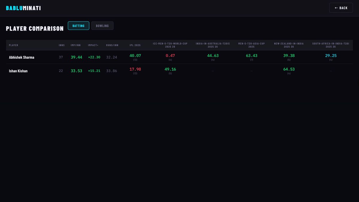Select Ishan Kishan's 64.53 New Zealand value
Viewport: 359px width, 202px height.
(288, 69)
